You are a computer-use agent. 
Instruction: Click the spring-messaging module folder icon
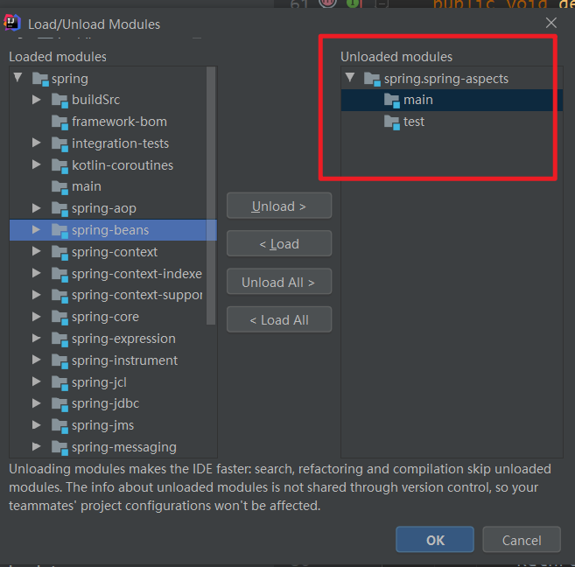[x=60, y=448]
